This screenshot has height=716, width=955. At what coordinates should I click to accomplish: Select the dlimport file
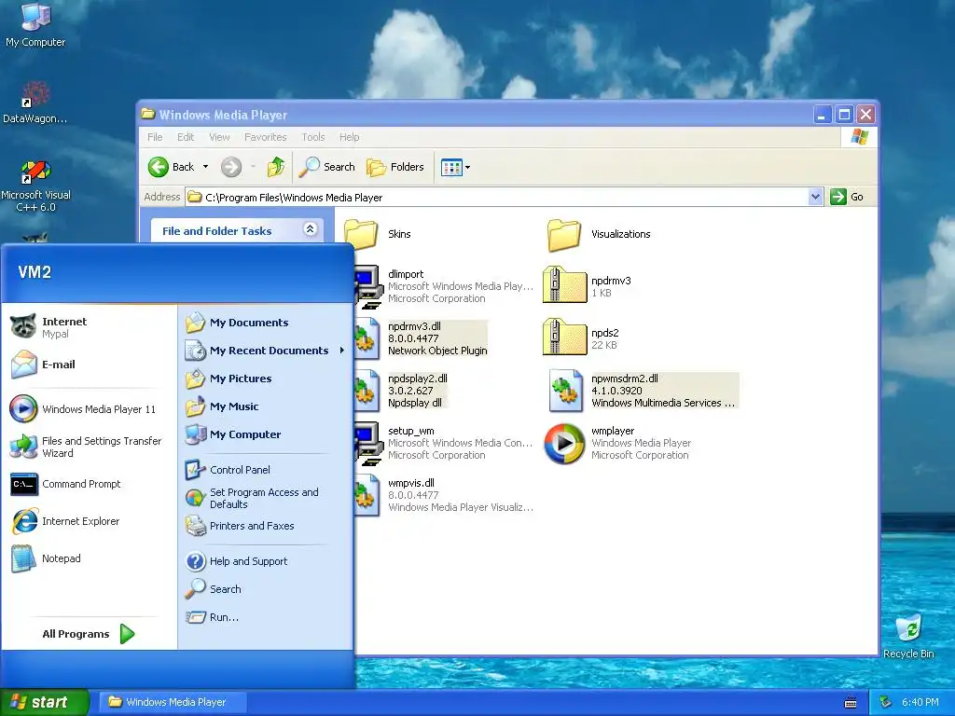coord(445,286)
